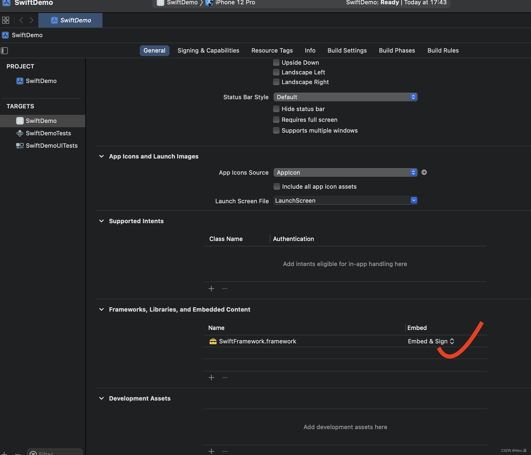
Task: Switch to General tab
Action: click(x=154, y=51)
